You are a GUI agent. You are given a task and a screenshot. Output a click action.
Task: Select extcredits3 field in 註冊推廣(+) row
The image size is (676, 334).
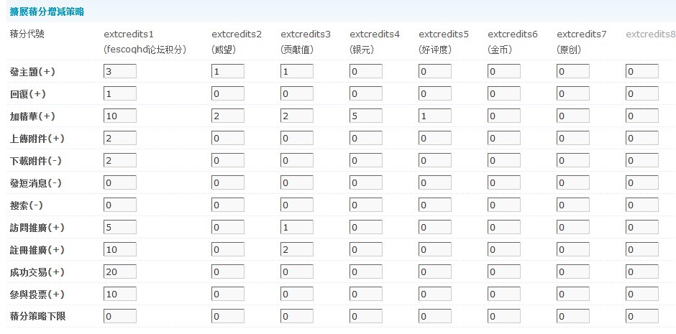pyautogui.click(x=296, y=250)
